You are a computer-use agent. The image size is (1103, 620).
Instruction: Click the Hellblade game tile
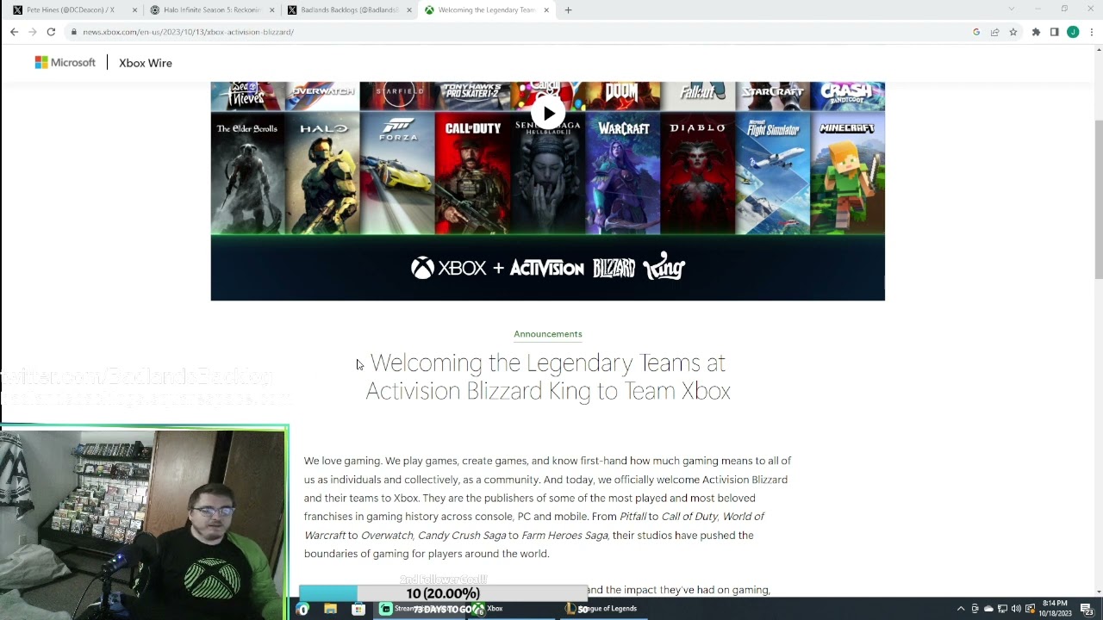pyautogui.click(x=548, y=173)
